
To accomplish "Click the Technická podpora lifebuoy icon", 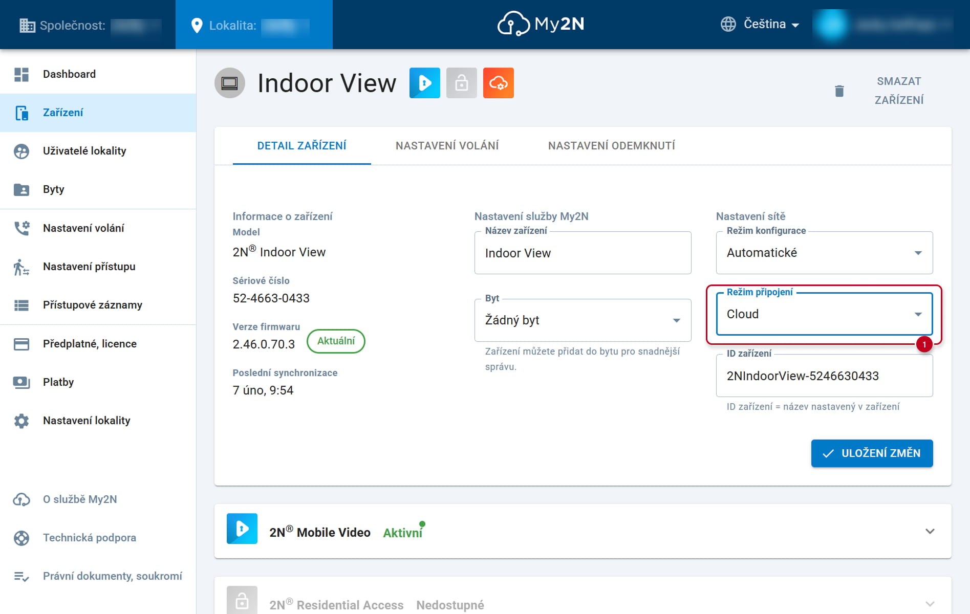I will click(21, 538).
